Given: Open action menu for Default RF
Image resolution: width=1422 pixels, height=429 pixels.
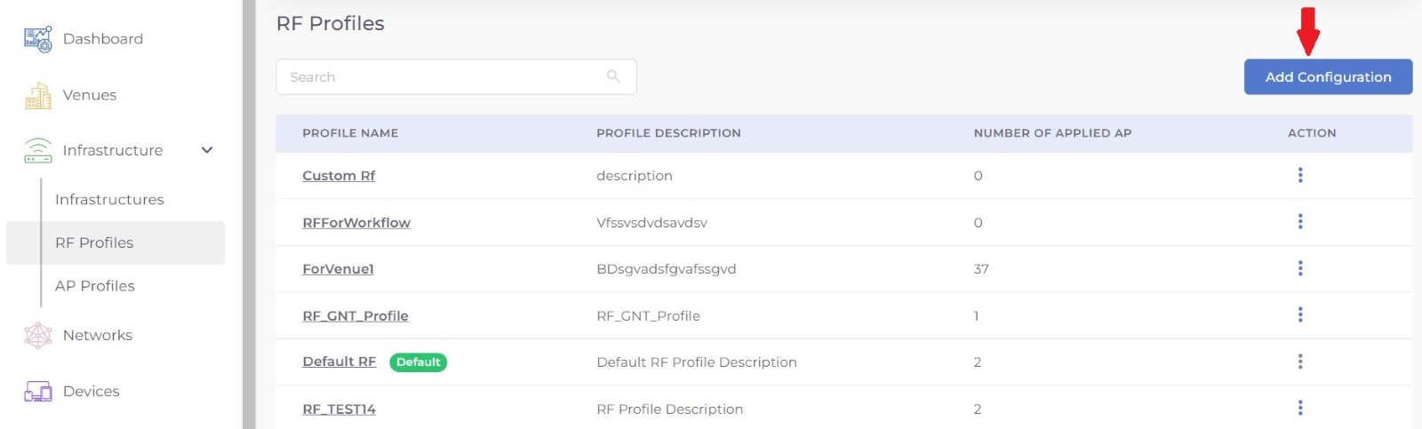Looking at the screenshot, I should click(x=1299, y=361).
